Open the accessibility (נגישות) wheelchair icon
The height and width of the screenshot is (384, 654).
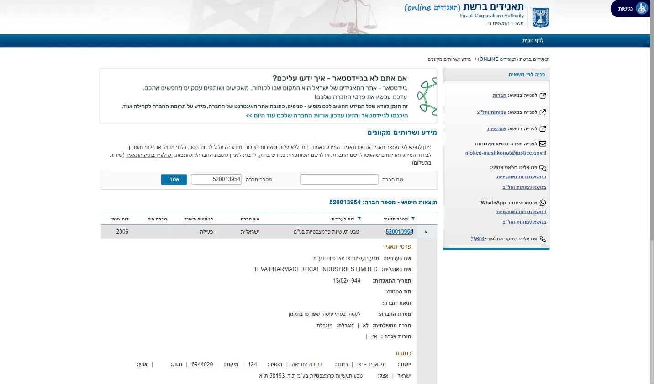click(642, 9)
